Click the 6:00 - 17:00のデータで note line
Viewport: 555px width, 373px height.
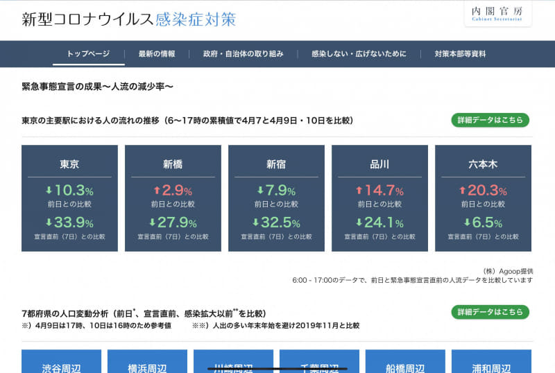[412, 280]
